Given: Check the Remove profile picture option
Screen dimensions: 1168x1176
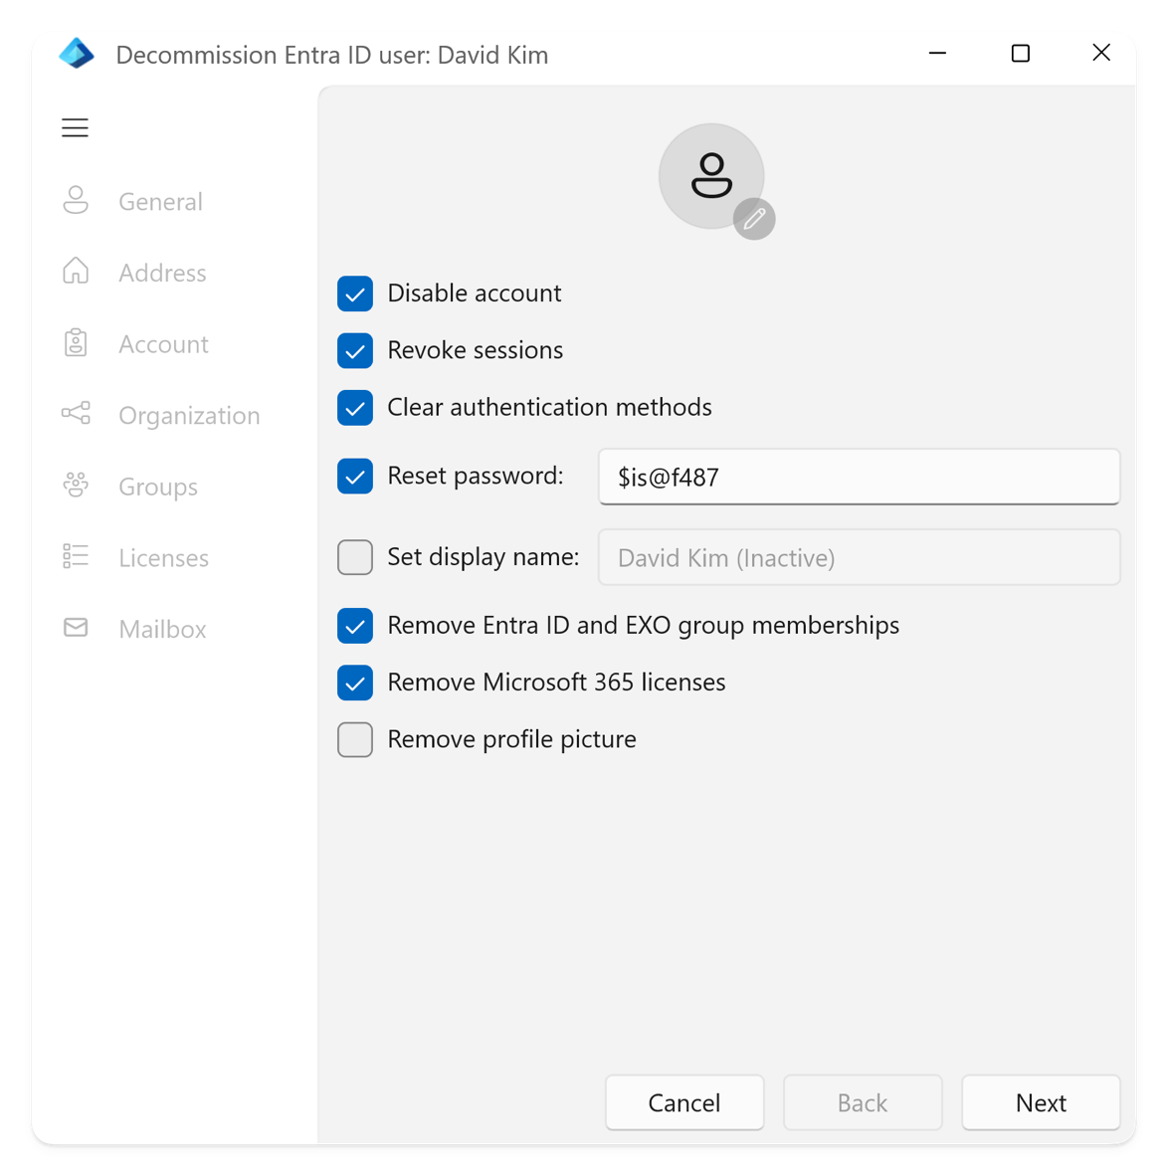Looking at the screenshot, I should 355,739.
